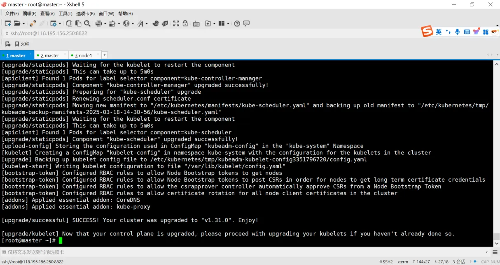
Task: Click the reconnect icon in toolbar
Action: (33, 23)
